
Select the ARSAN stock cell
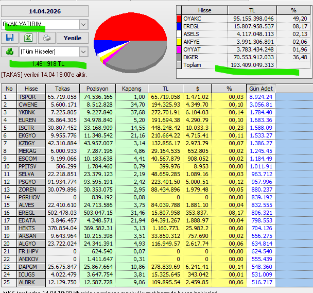(31, 236)
